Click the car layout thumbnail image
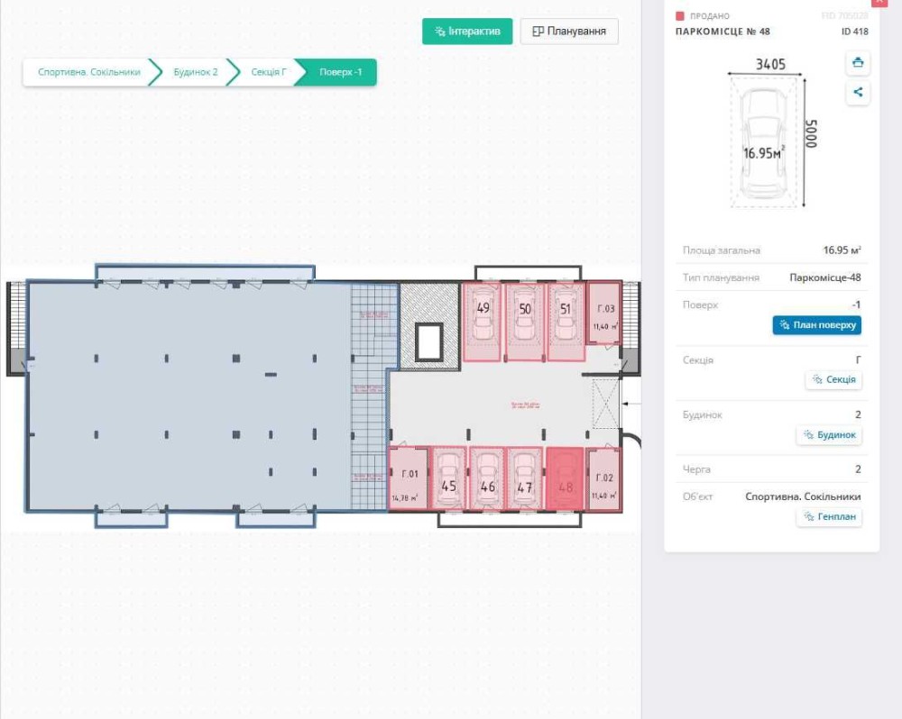The height and width of the screenshot is (719, 902). (764, 142)
